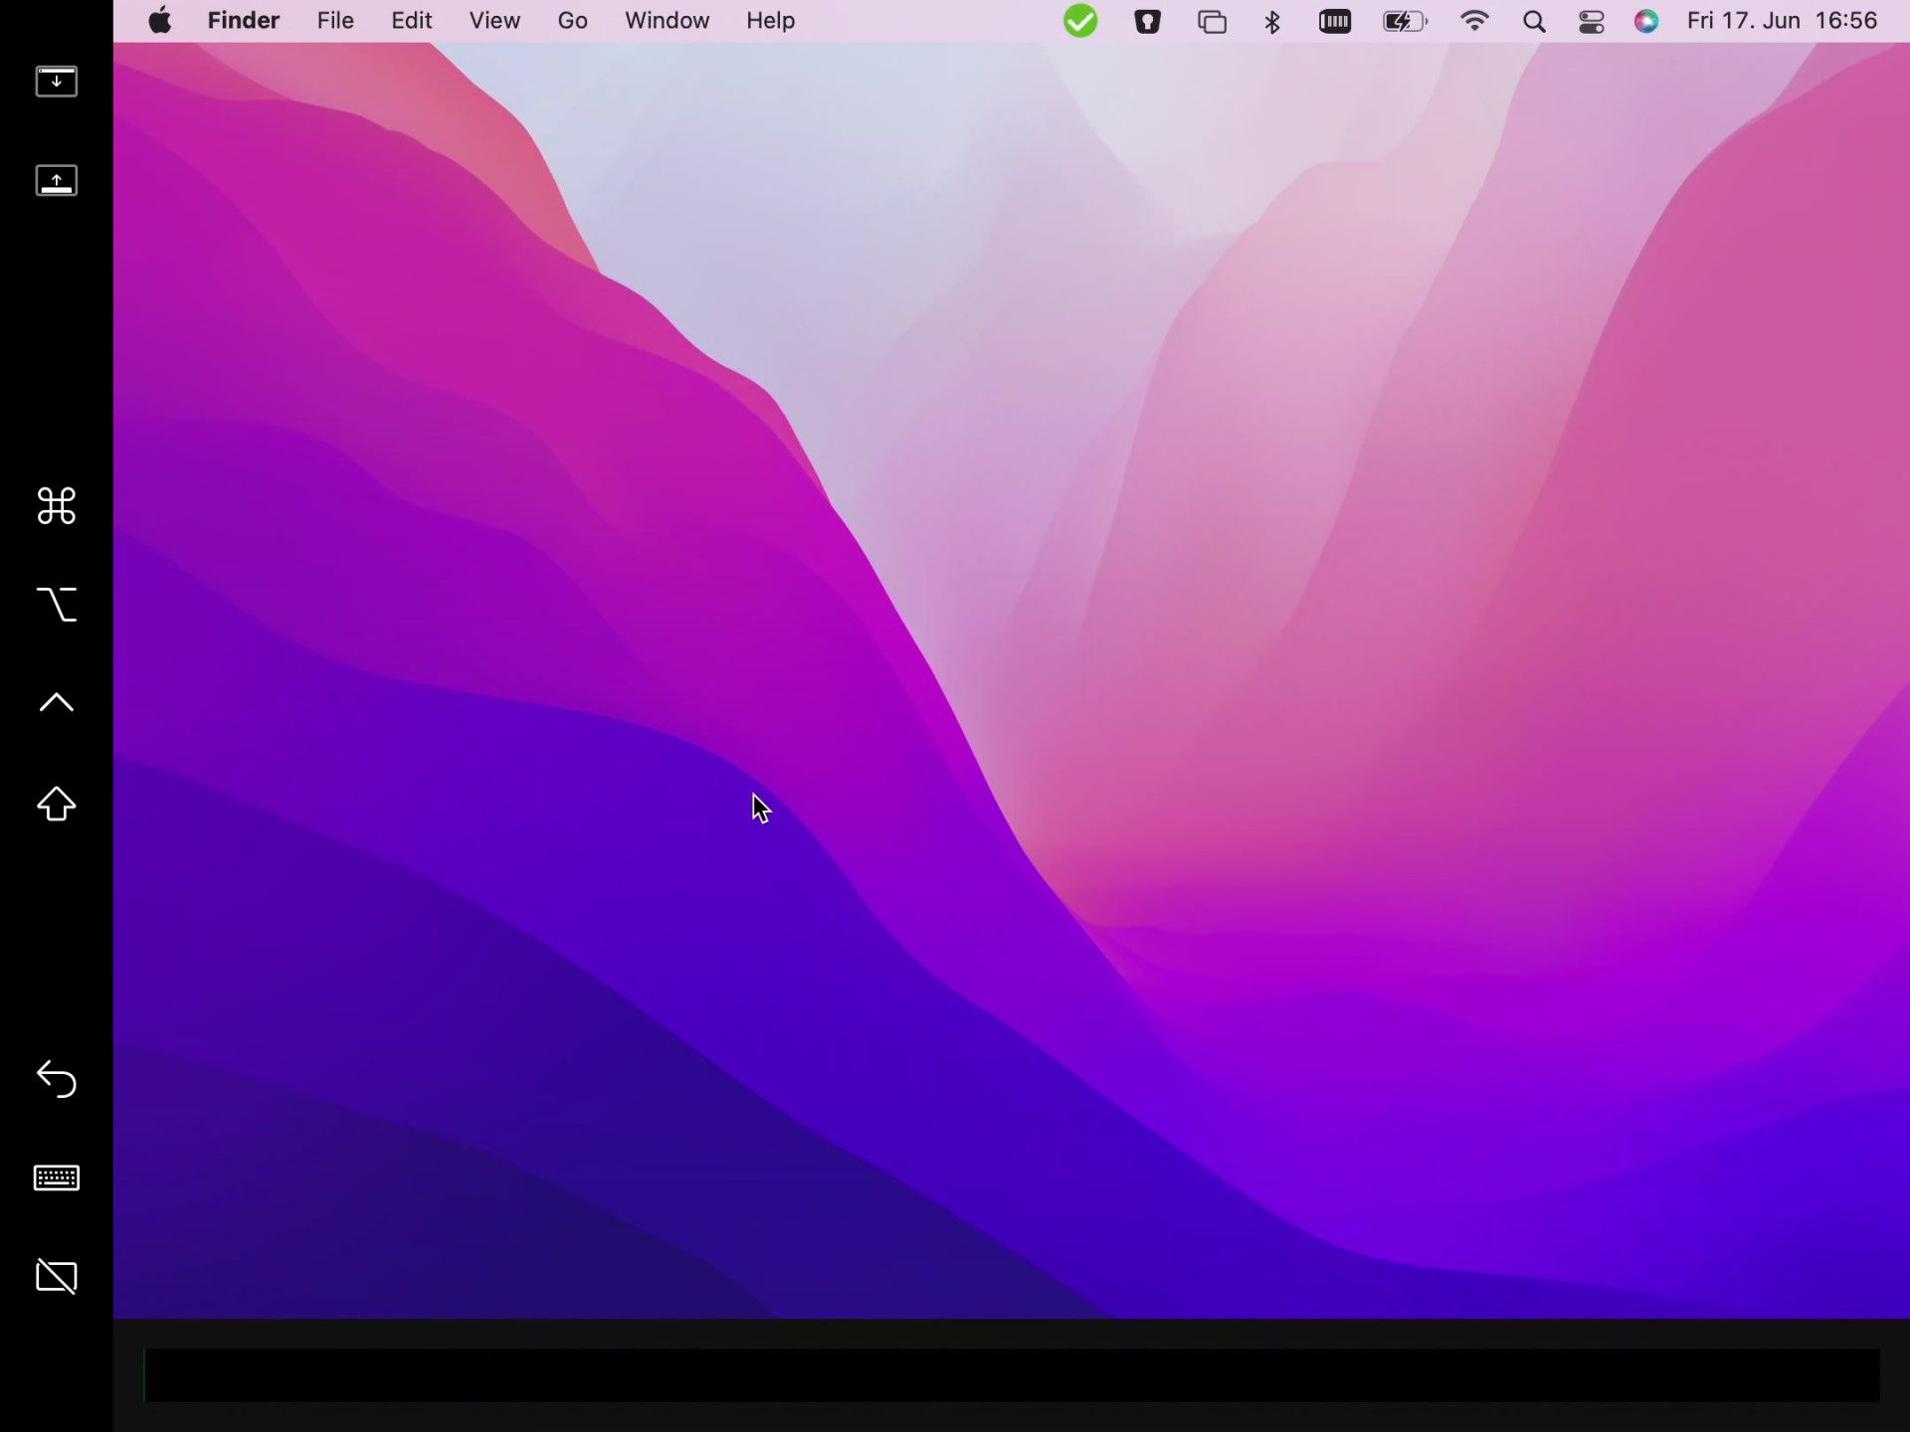Image resolution: width=1910 pixels, height=1432 pixels.
Task: Click the show Dock sidebar icon
Action: 56,181
